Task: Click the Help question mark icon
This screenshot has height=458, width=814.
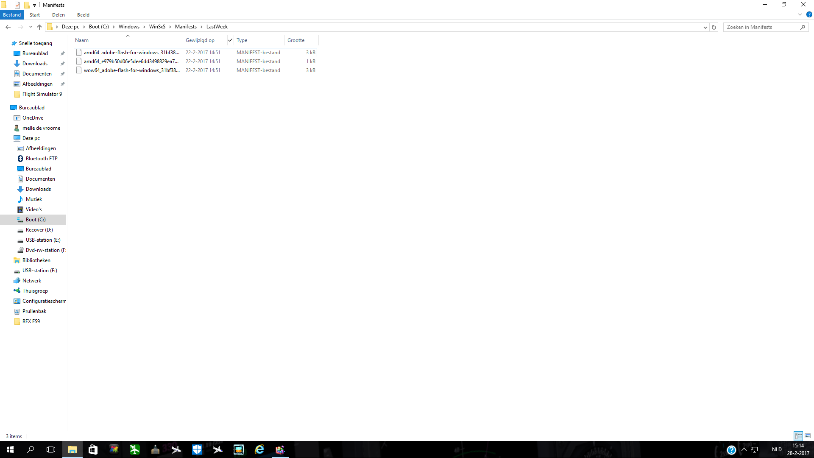Action: (x=809, y=14)
